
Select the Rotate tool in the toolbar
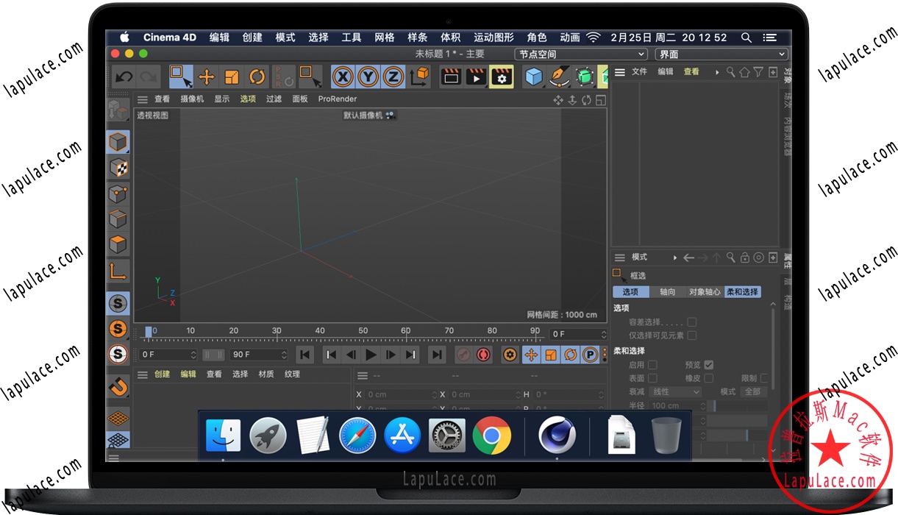tap(256, 77)
